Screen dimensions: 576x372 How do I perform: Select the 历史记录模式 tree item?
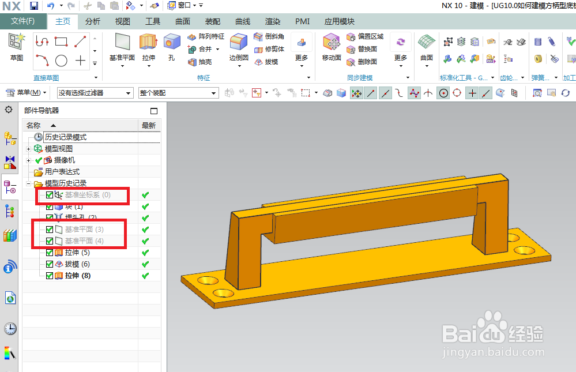pos(65,137)
